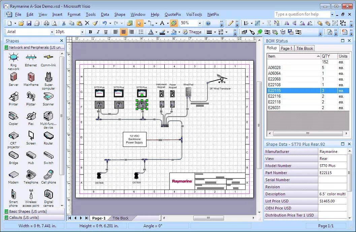Open the Arial font name dropdown
The height and width of the screenshot is (232, 356).
[52, 32]
